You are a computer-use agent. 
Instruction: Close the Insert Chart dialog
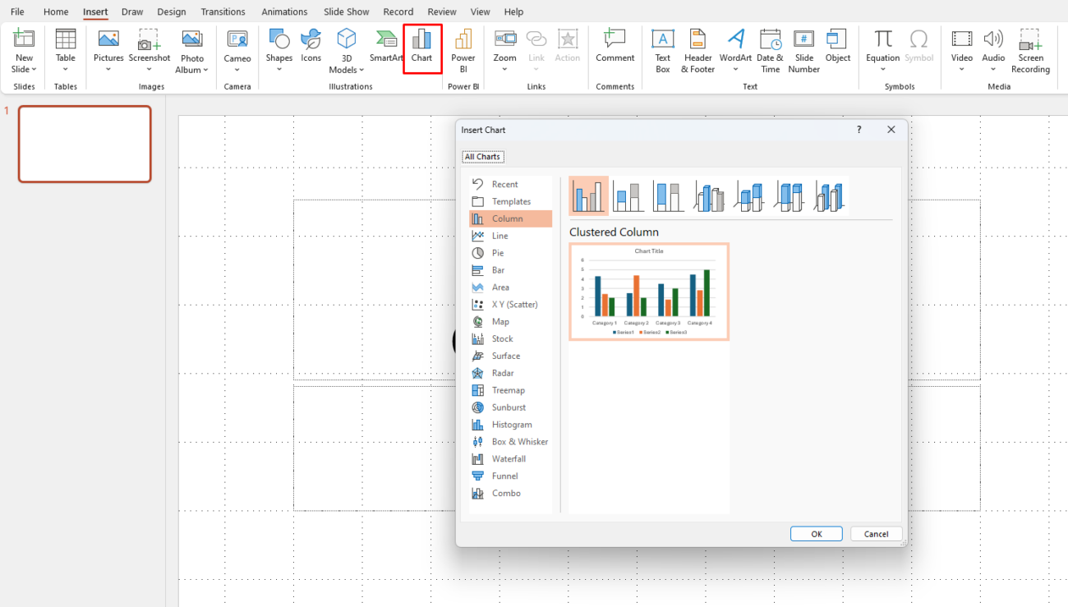(891, 130)
